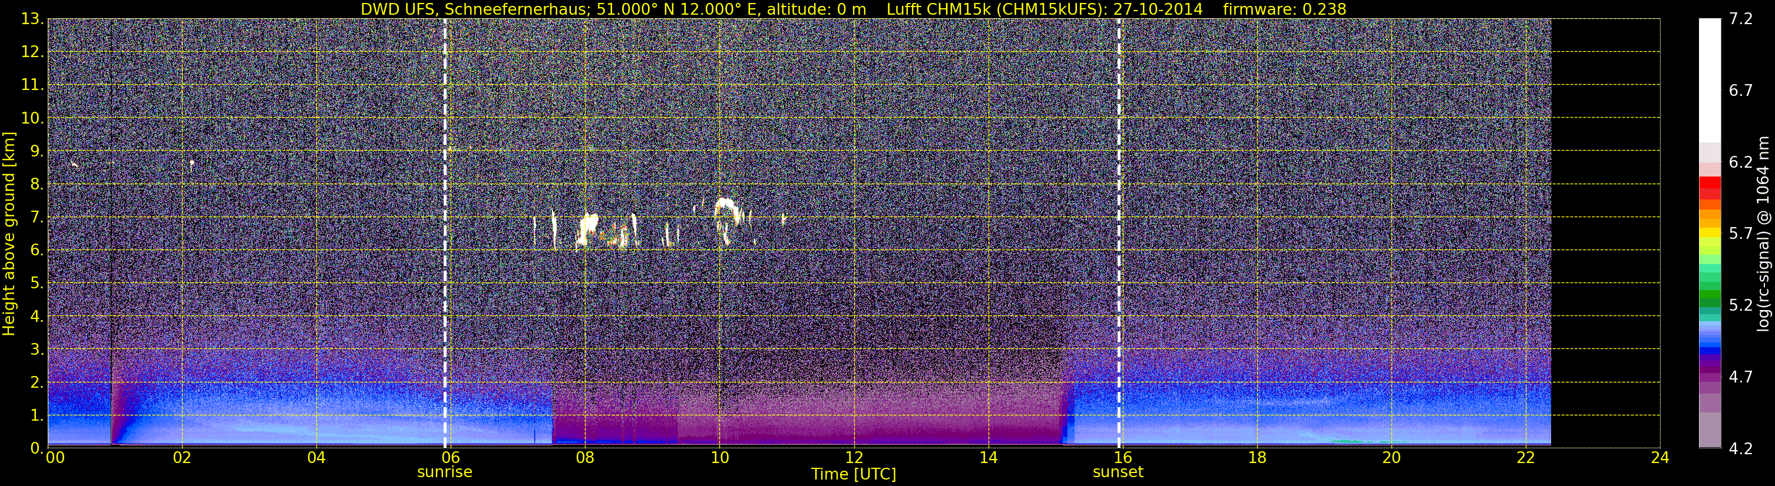The image size is (1775, 486).
Task: Click the colorbar value label '4.2'
Action: click(x=1741, y=449)
